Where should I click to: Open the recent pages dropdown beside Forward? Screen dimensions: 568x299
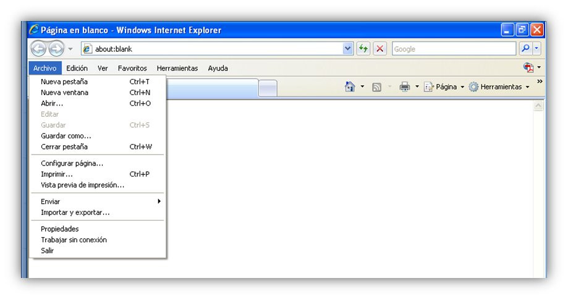(x=70, y=49)
